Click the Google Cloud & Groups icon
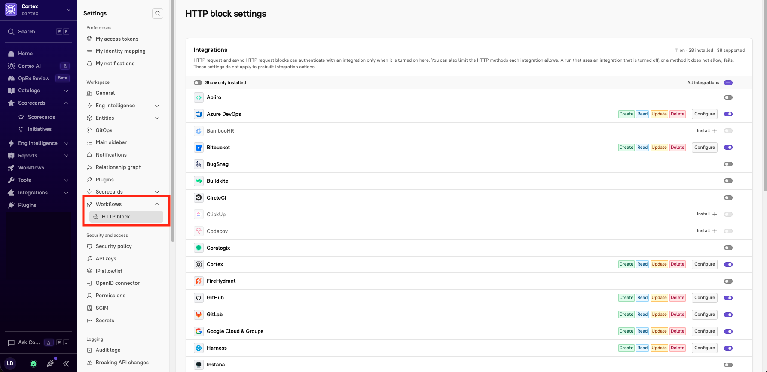The width and height of the screenshot is (767, 372). click(199, 331)
